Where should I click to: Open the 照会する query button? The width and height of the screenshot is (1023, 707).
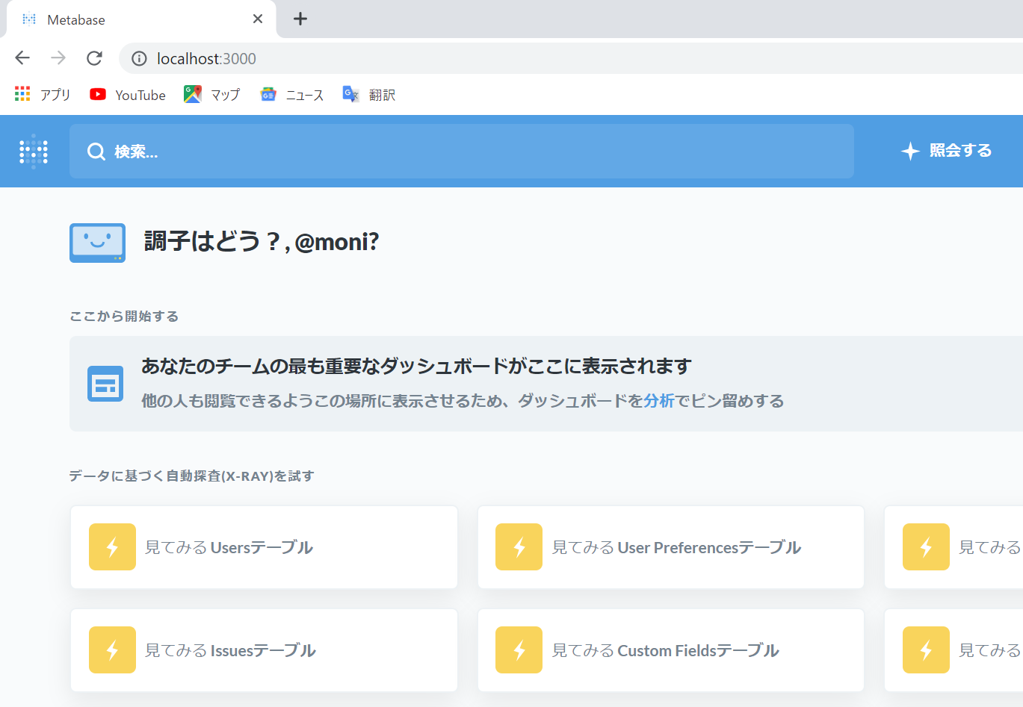[946, 151]
